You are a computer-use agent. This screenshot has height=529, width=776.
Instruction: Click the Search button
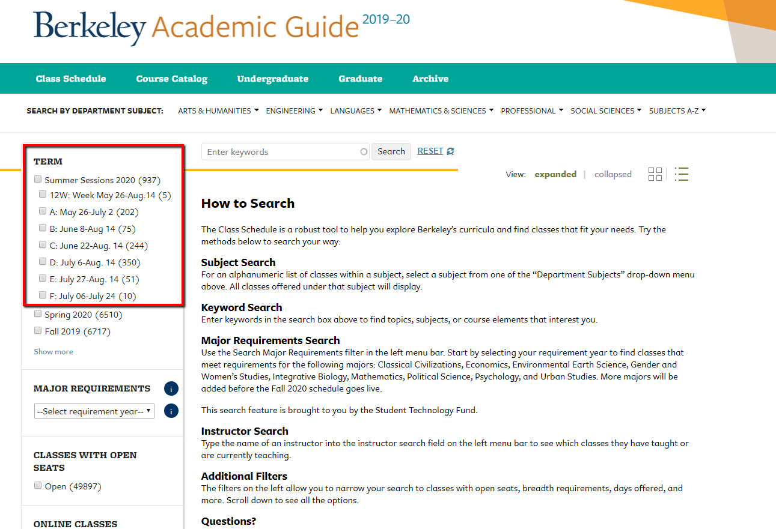click(x=391, y=151)
